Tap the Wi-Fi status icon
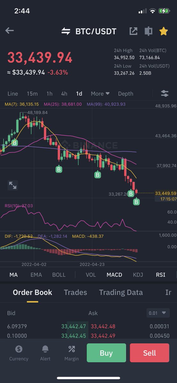 pyautogui.click(x=152, y=11)
